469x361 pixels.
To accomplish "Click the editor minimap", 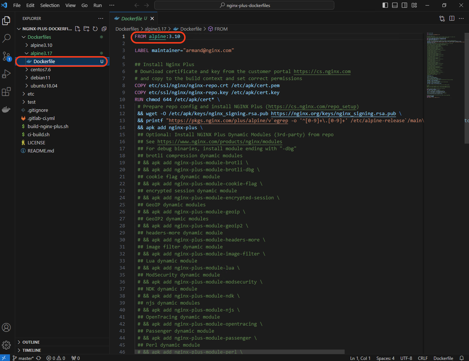I will [x=445, y=66].
